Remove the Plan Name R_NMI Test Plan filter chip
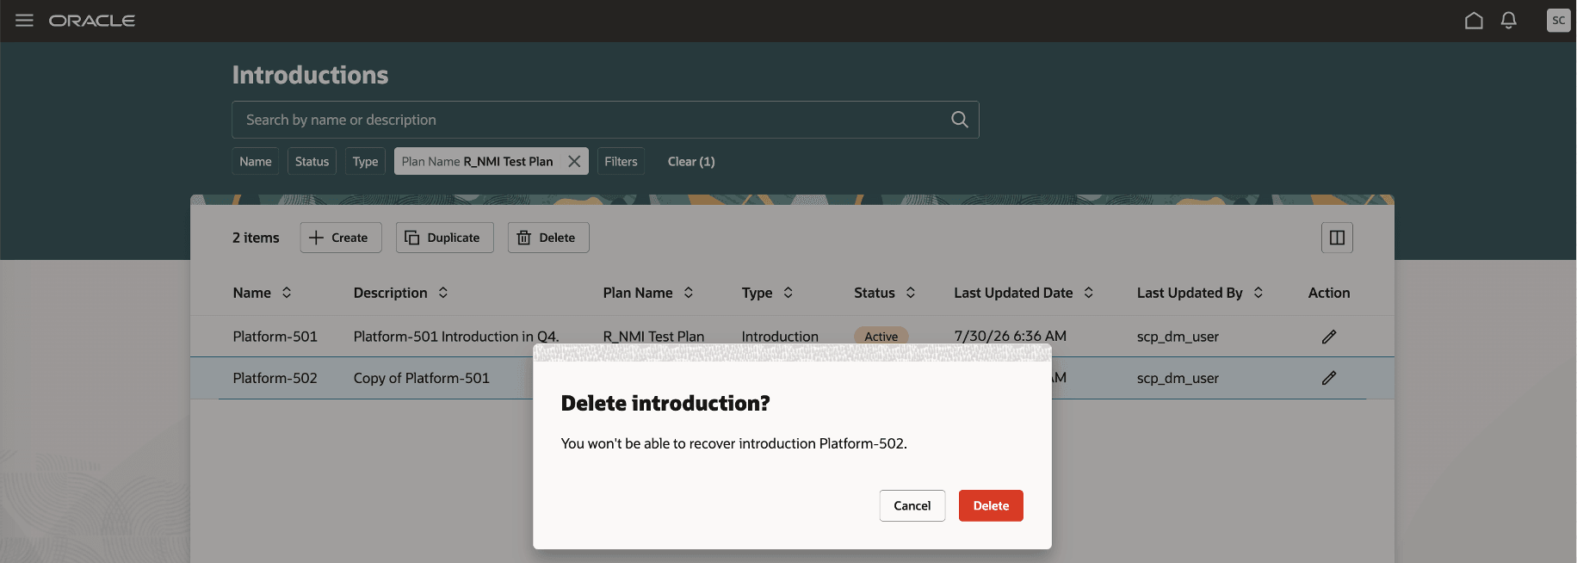The image size is (1577, 563). click(574, 161)
